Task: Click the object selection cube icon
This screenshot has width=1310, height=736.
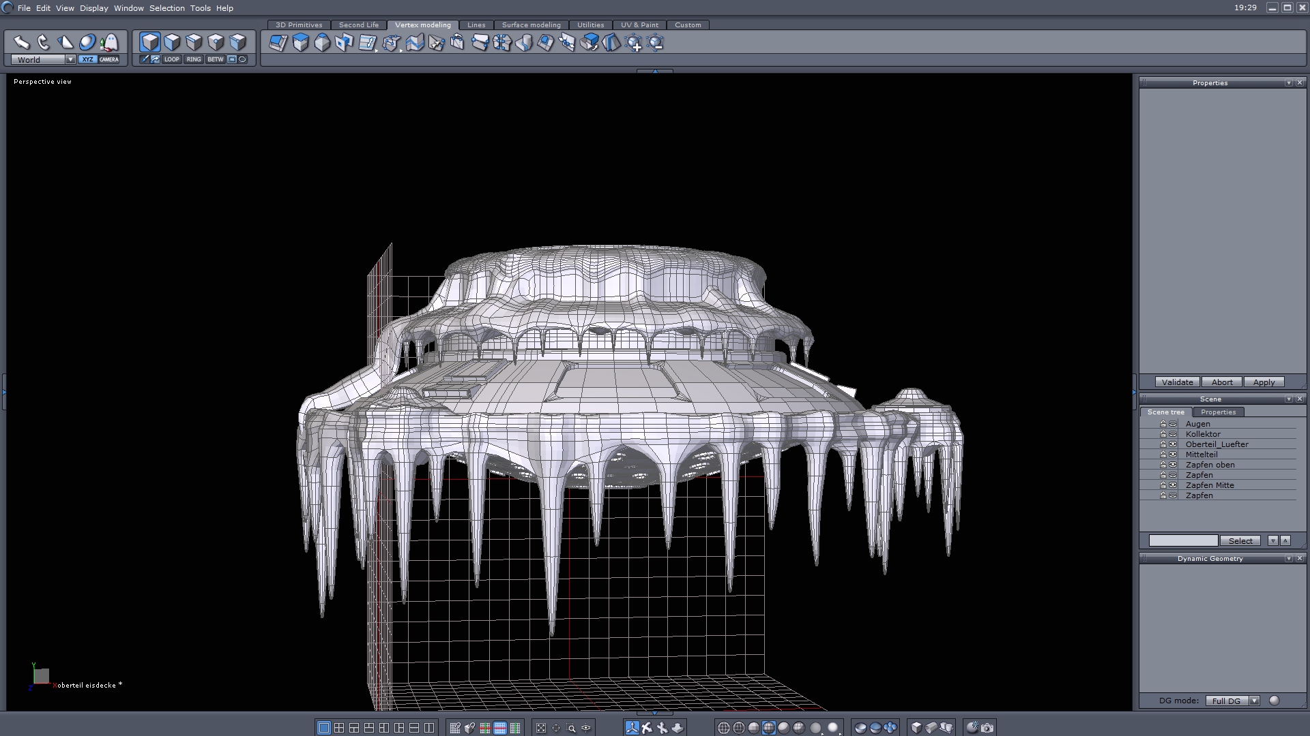Action: tap(150, 42)
